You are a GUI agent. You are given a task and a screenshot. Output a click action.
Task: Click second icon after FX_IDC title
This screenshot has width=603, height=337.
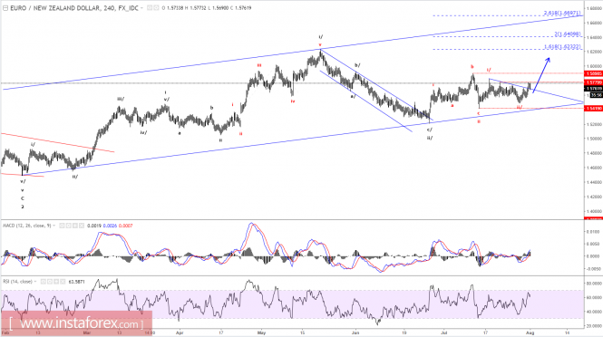point(156,7)
